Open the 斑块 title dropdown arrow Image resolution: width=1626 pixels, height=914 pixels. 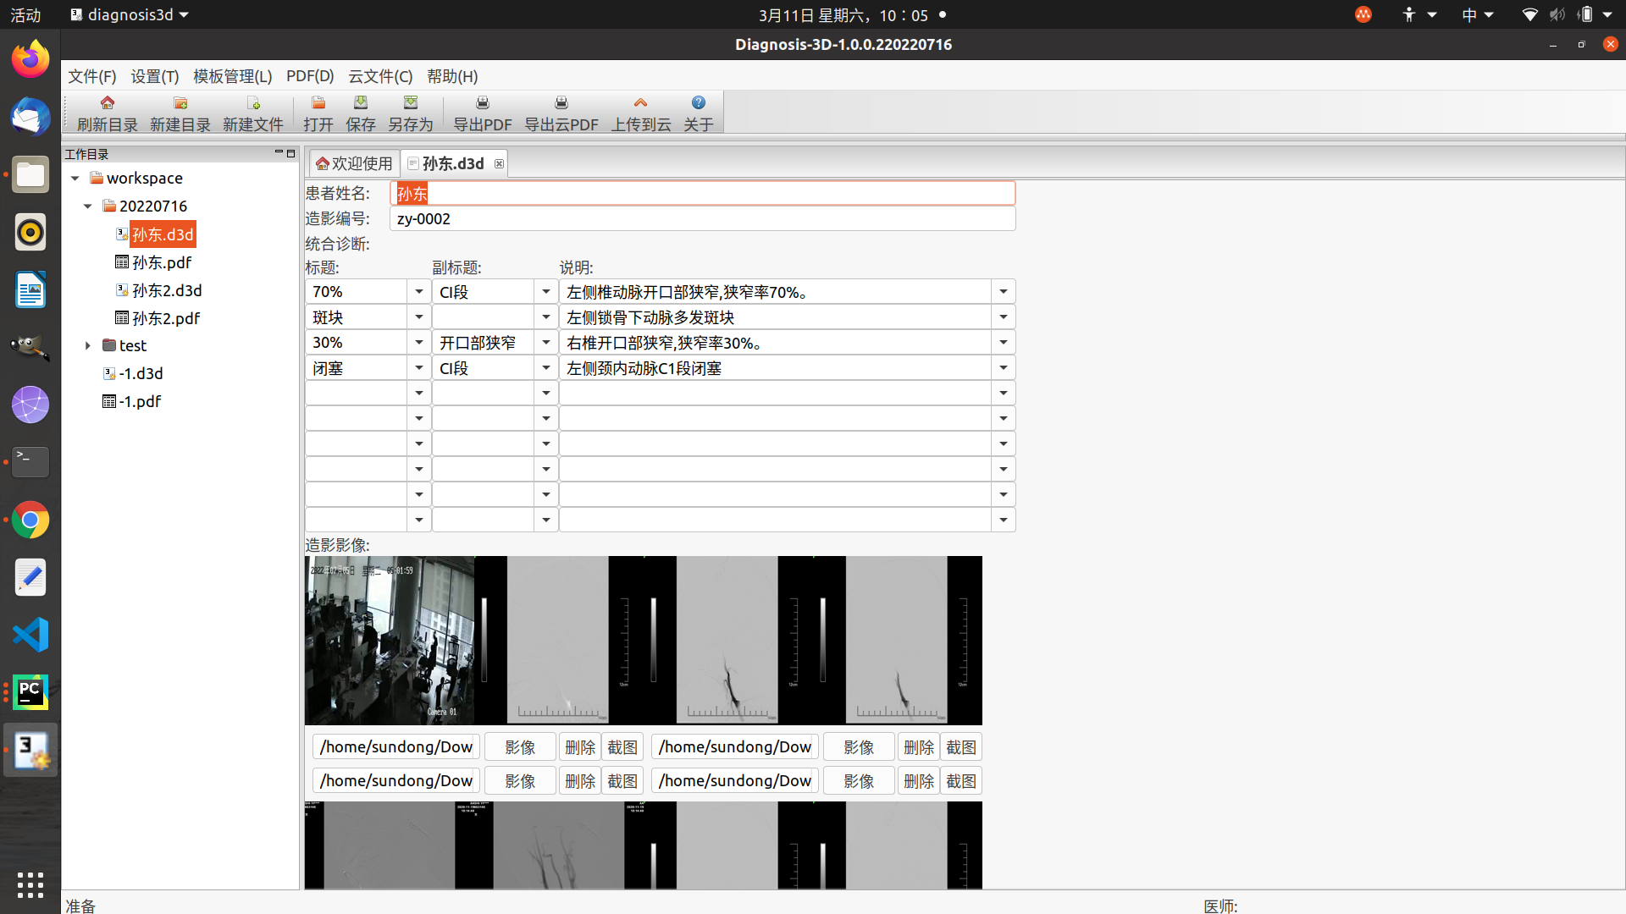[419, 317]
